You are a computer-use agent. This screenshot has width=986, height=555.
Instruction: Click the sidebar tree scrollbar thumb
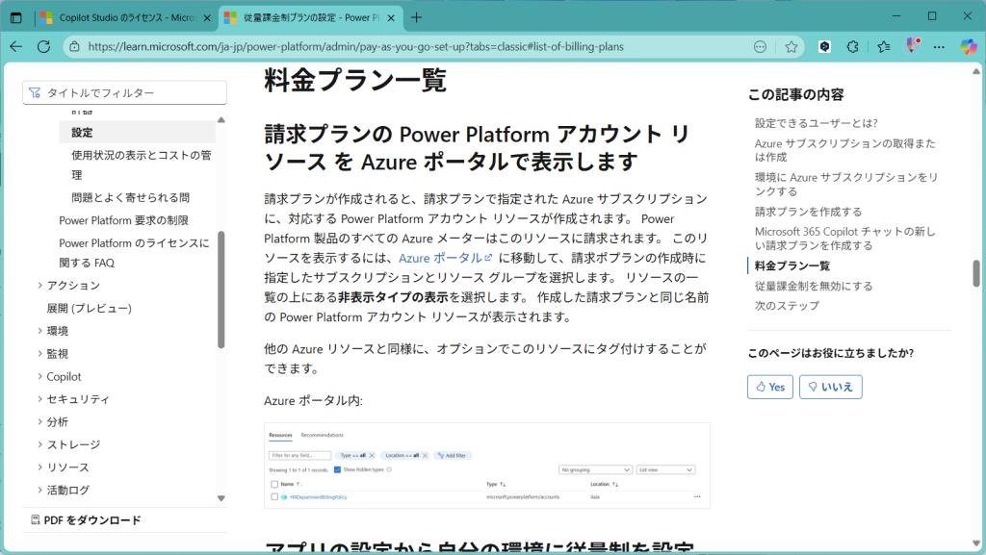tap(221, 290)
